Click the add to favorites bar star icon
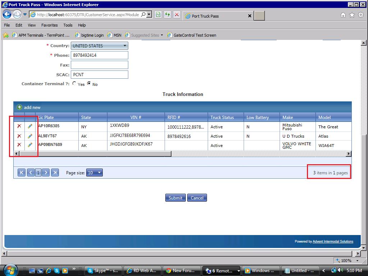This screenshot has width=368, height=276. click(6, 35)
